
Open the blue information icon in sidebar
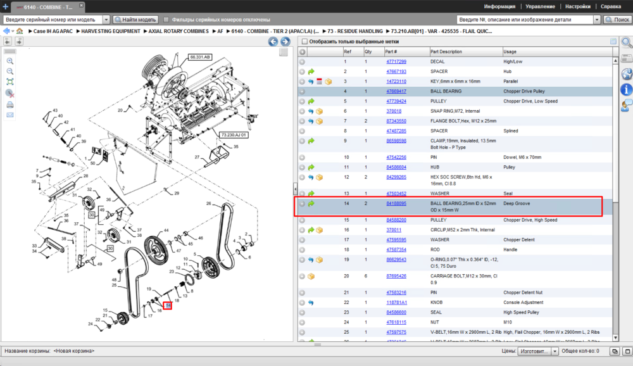point(626,90)
